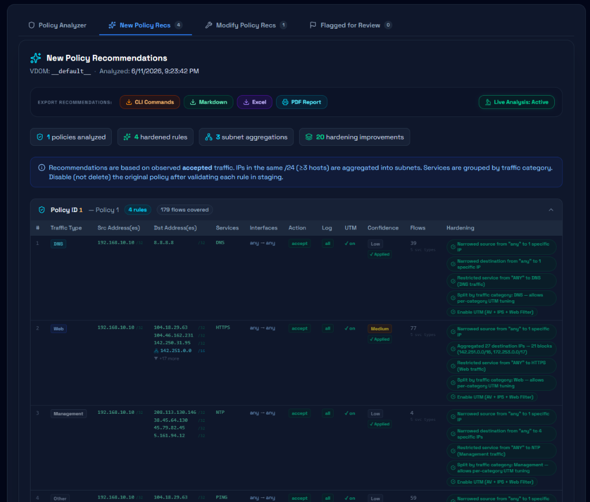Screen dimensions: 590x502
Task: Expand the +17 more destination addresses
Action: 167,358
